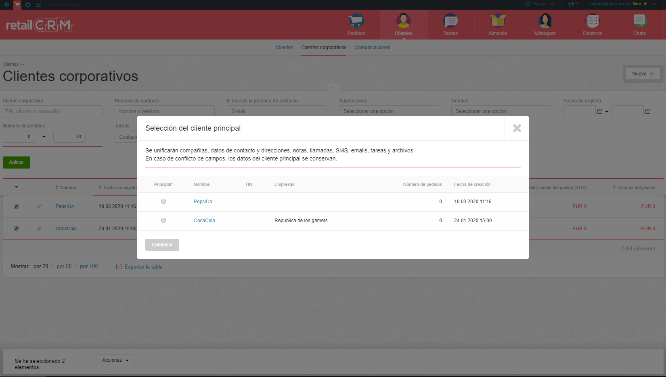
Task: Go to Pedidos section
Action: click(x=356, y=25)
